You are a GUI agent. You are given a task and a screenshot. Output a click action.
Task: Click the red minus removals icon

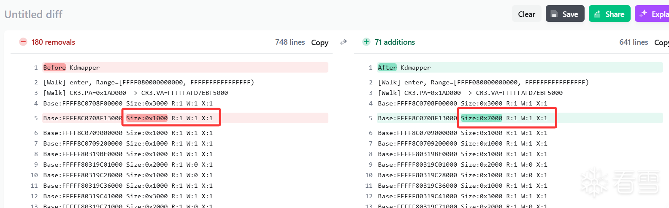click(x=23, y=42)
